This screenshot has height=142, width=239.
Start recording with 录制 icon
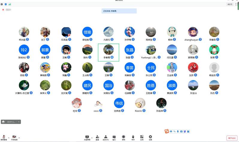pos(123,137)
